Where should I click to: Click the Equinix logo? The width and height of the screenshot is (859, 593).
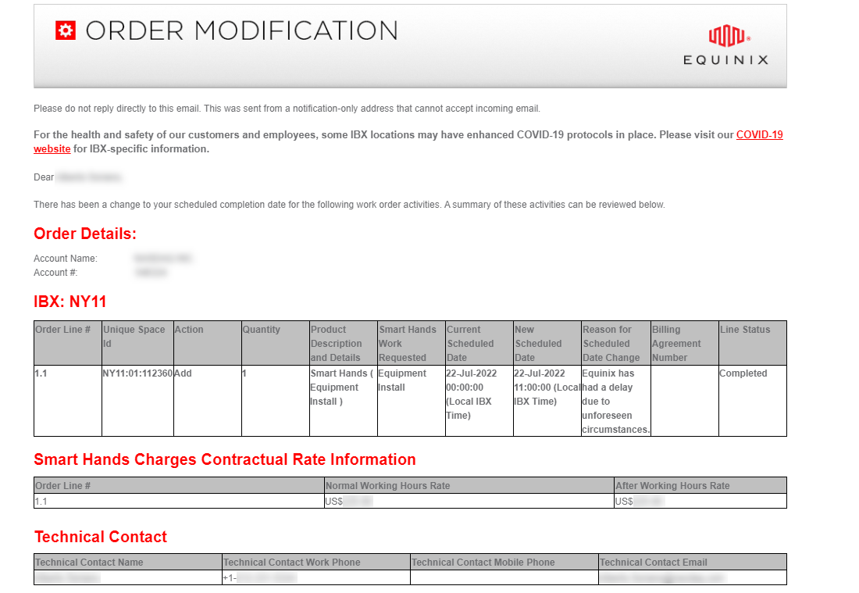pos(726,45)
